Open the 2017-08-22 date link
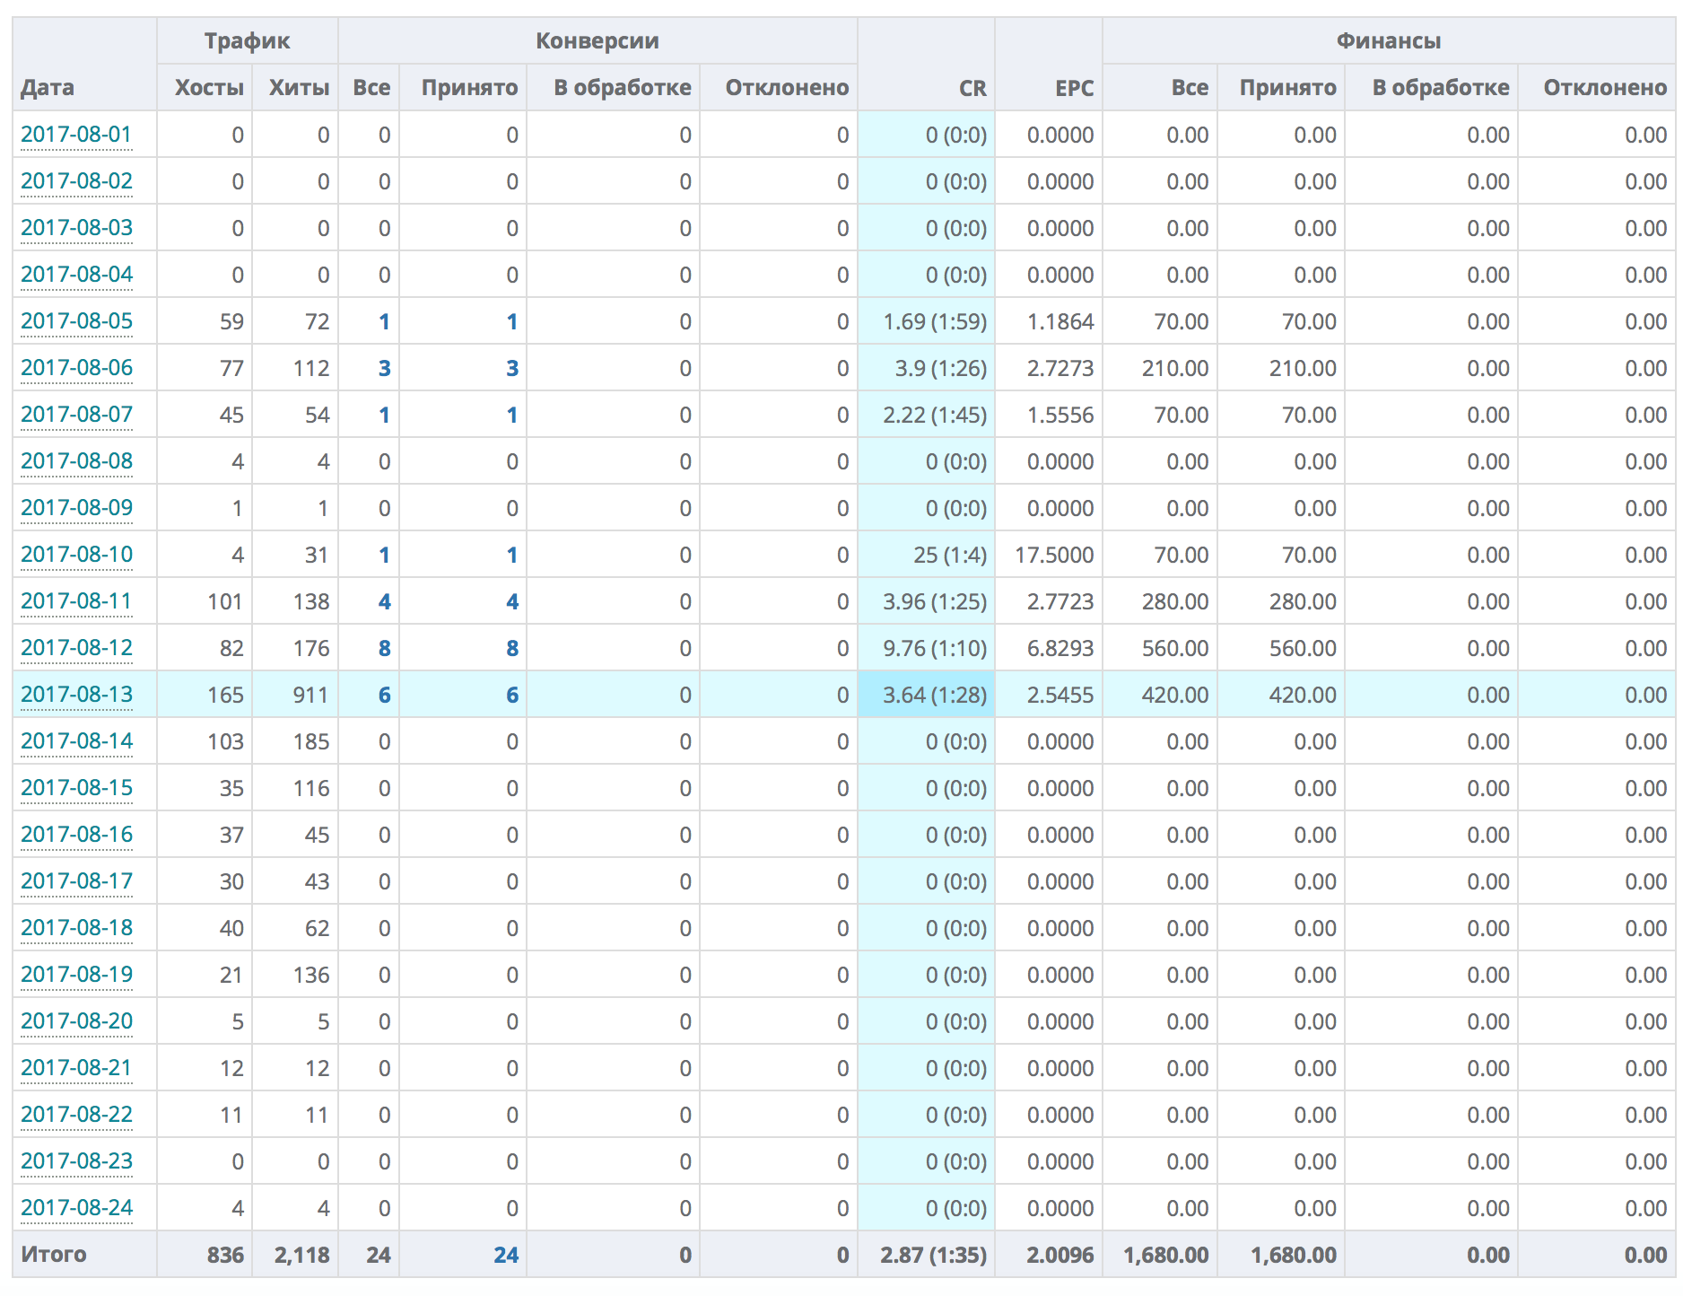The image size is (1683, 1296). [76, 1115]
